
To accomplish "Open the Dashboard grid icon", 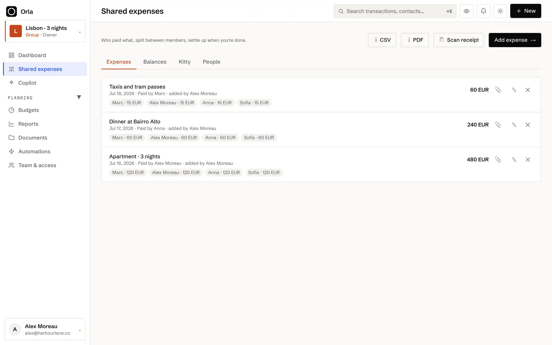I will pos(11,55).
